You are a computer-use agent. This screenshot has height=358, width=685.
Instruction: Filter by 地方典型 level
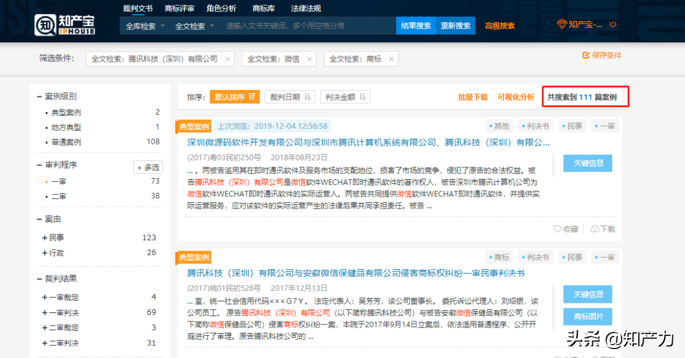(x=66, y=127)
